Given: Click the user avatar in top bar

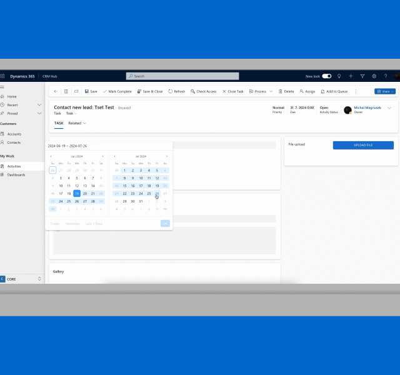Looking at the screenshot, I should (397, 76).
